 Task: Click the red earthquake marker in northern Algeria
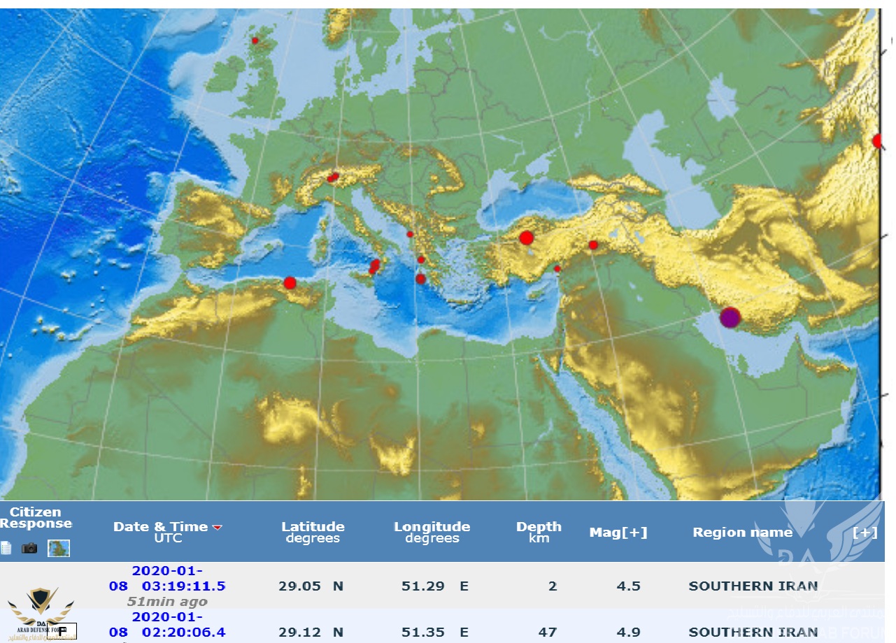(x=290, y=283)
